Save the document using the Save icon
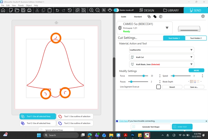Screen dimensions: 208x139 (23, 10)
